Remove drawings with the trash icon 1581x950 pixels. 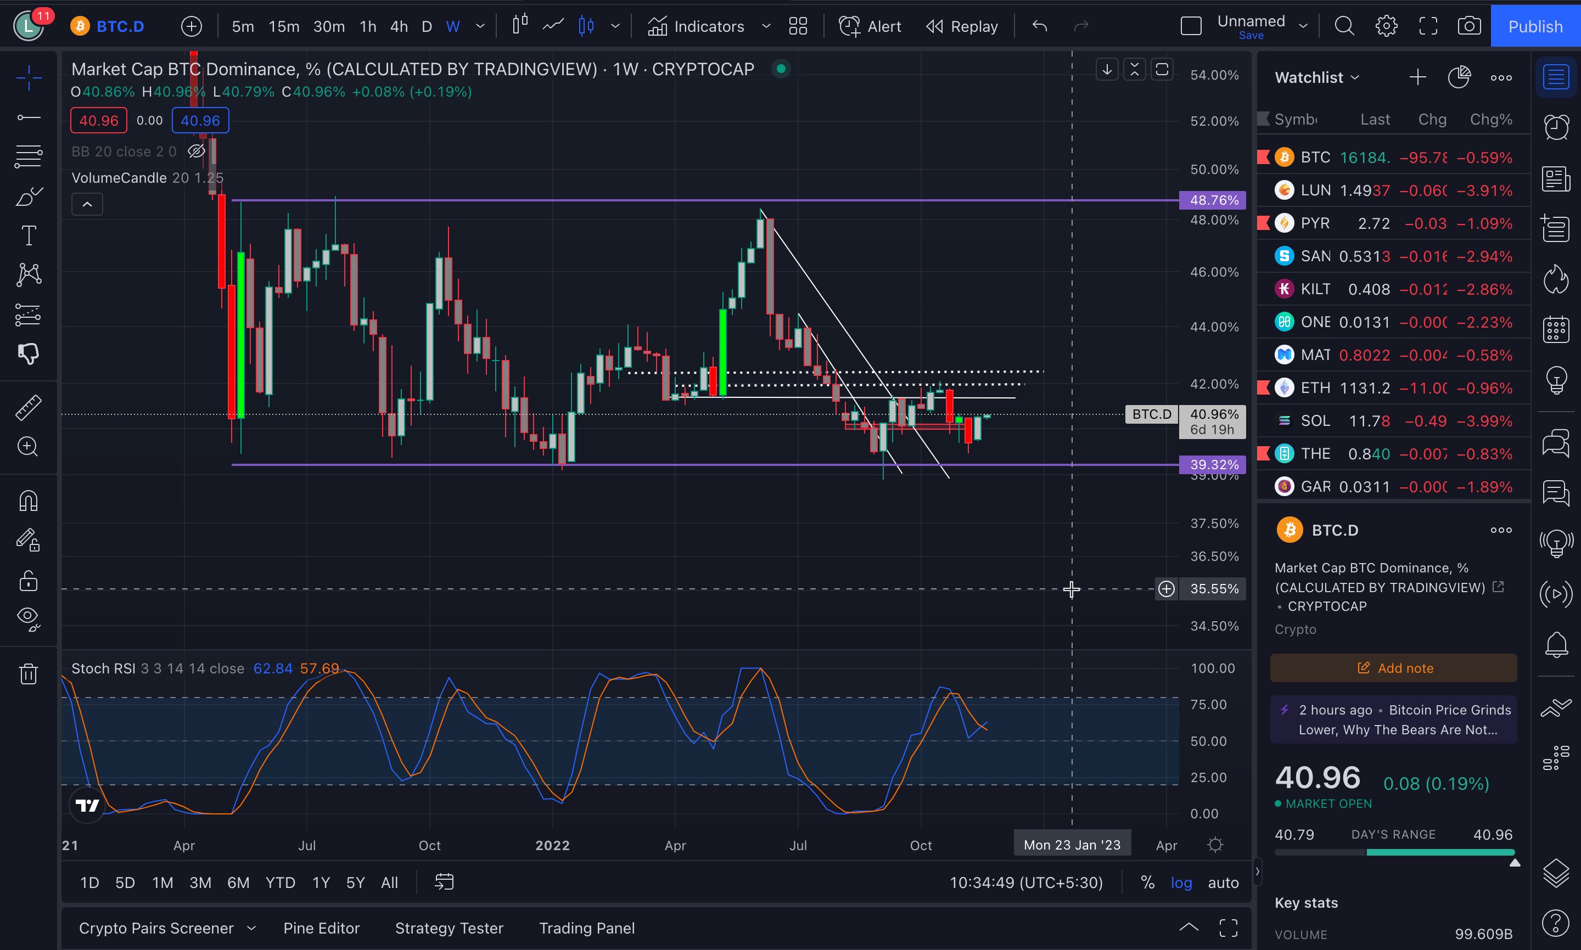coord(28,673)
